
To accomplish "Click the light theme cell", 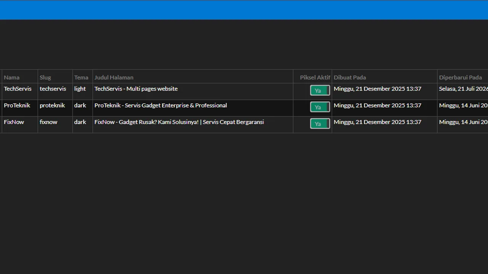I will point(83,91).
